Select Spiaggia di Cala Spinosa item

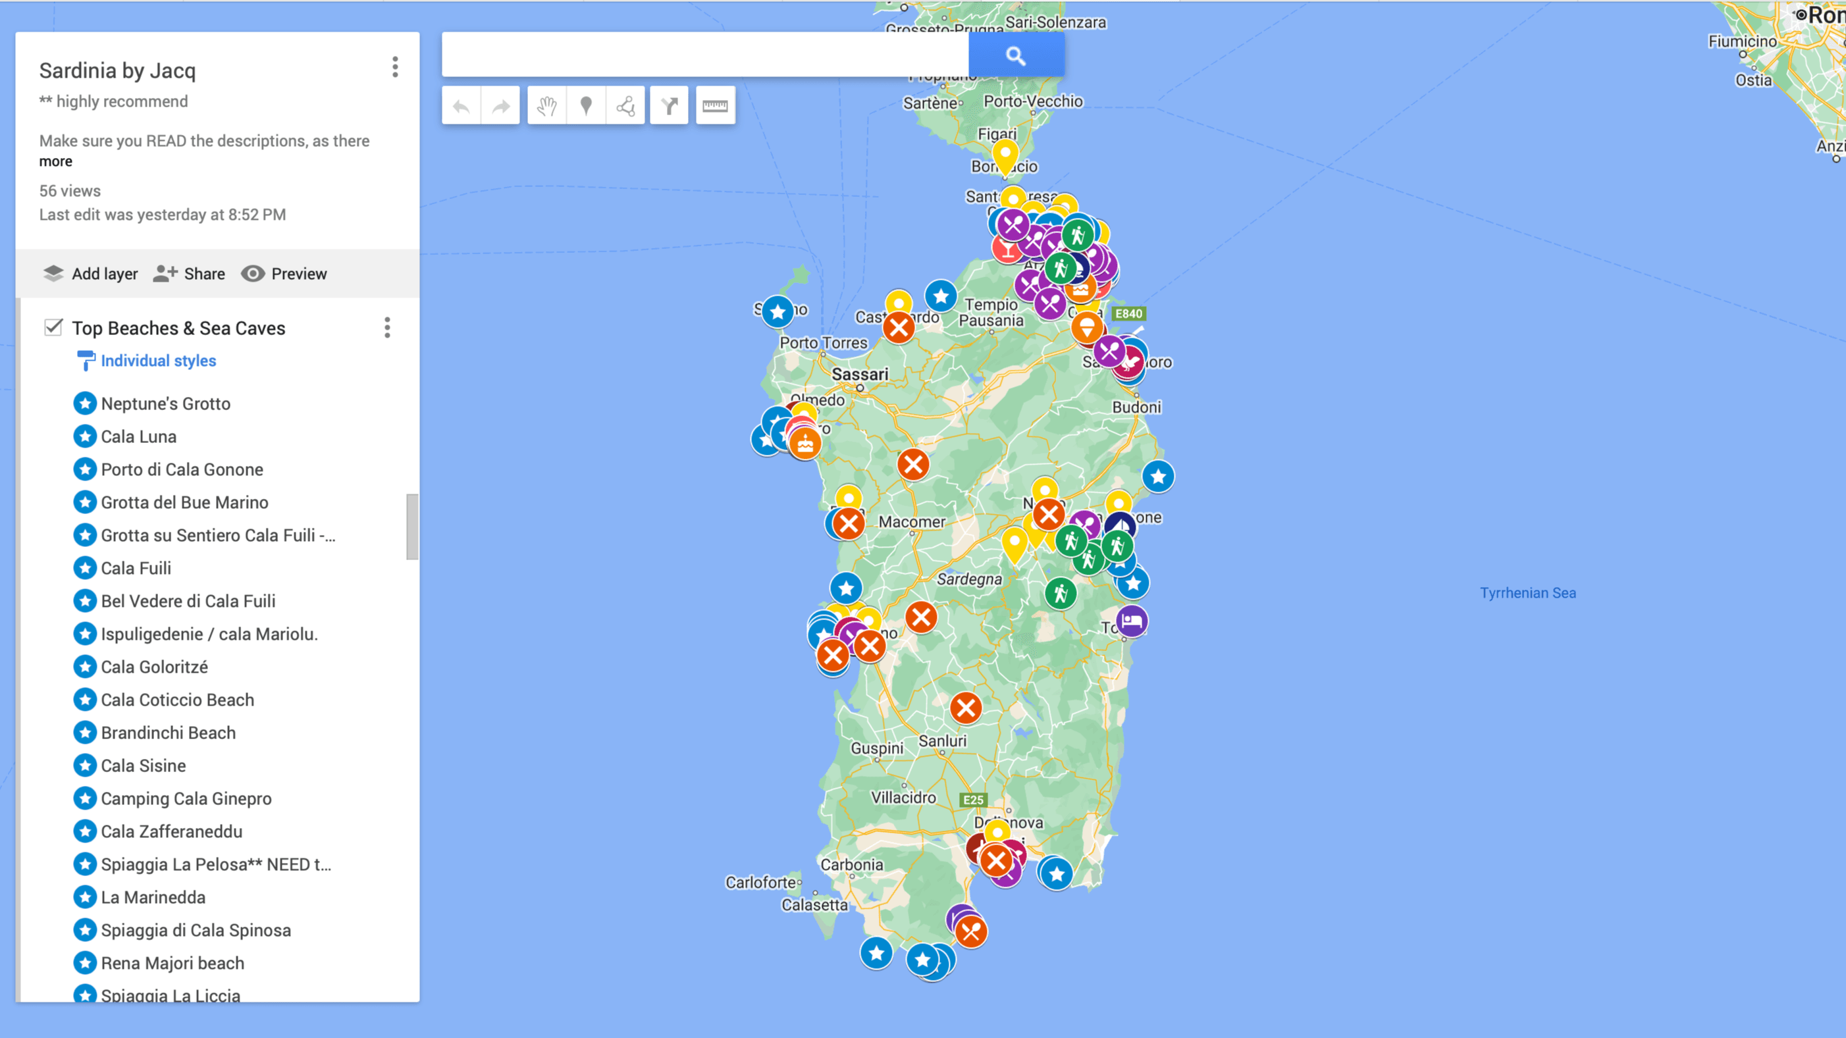tap(196, 931)
